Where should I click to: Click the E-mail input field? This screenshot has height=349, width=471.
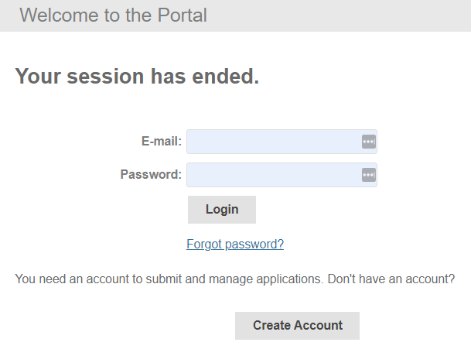click(x=272, y=142)
